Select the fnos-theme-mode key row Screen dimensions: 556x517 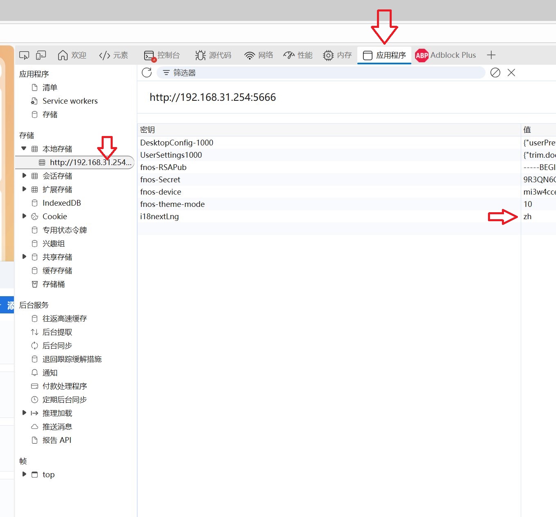point(347,204)
